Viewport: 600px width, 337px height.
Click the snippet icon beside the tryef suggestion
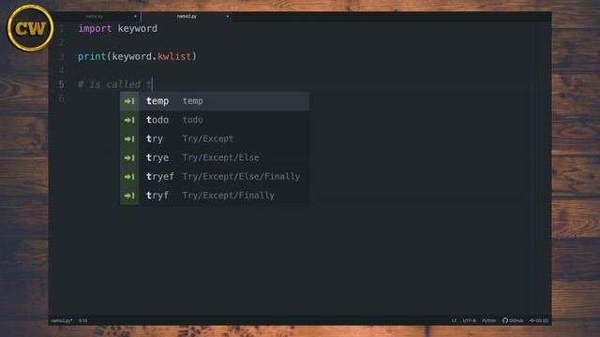[129, 177]
